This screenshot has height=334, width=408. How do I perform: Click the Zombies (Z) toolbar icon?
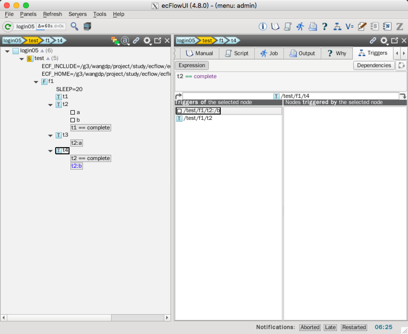point(399,27)
